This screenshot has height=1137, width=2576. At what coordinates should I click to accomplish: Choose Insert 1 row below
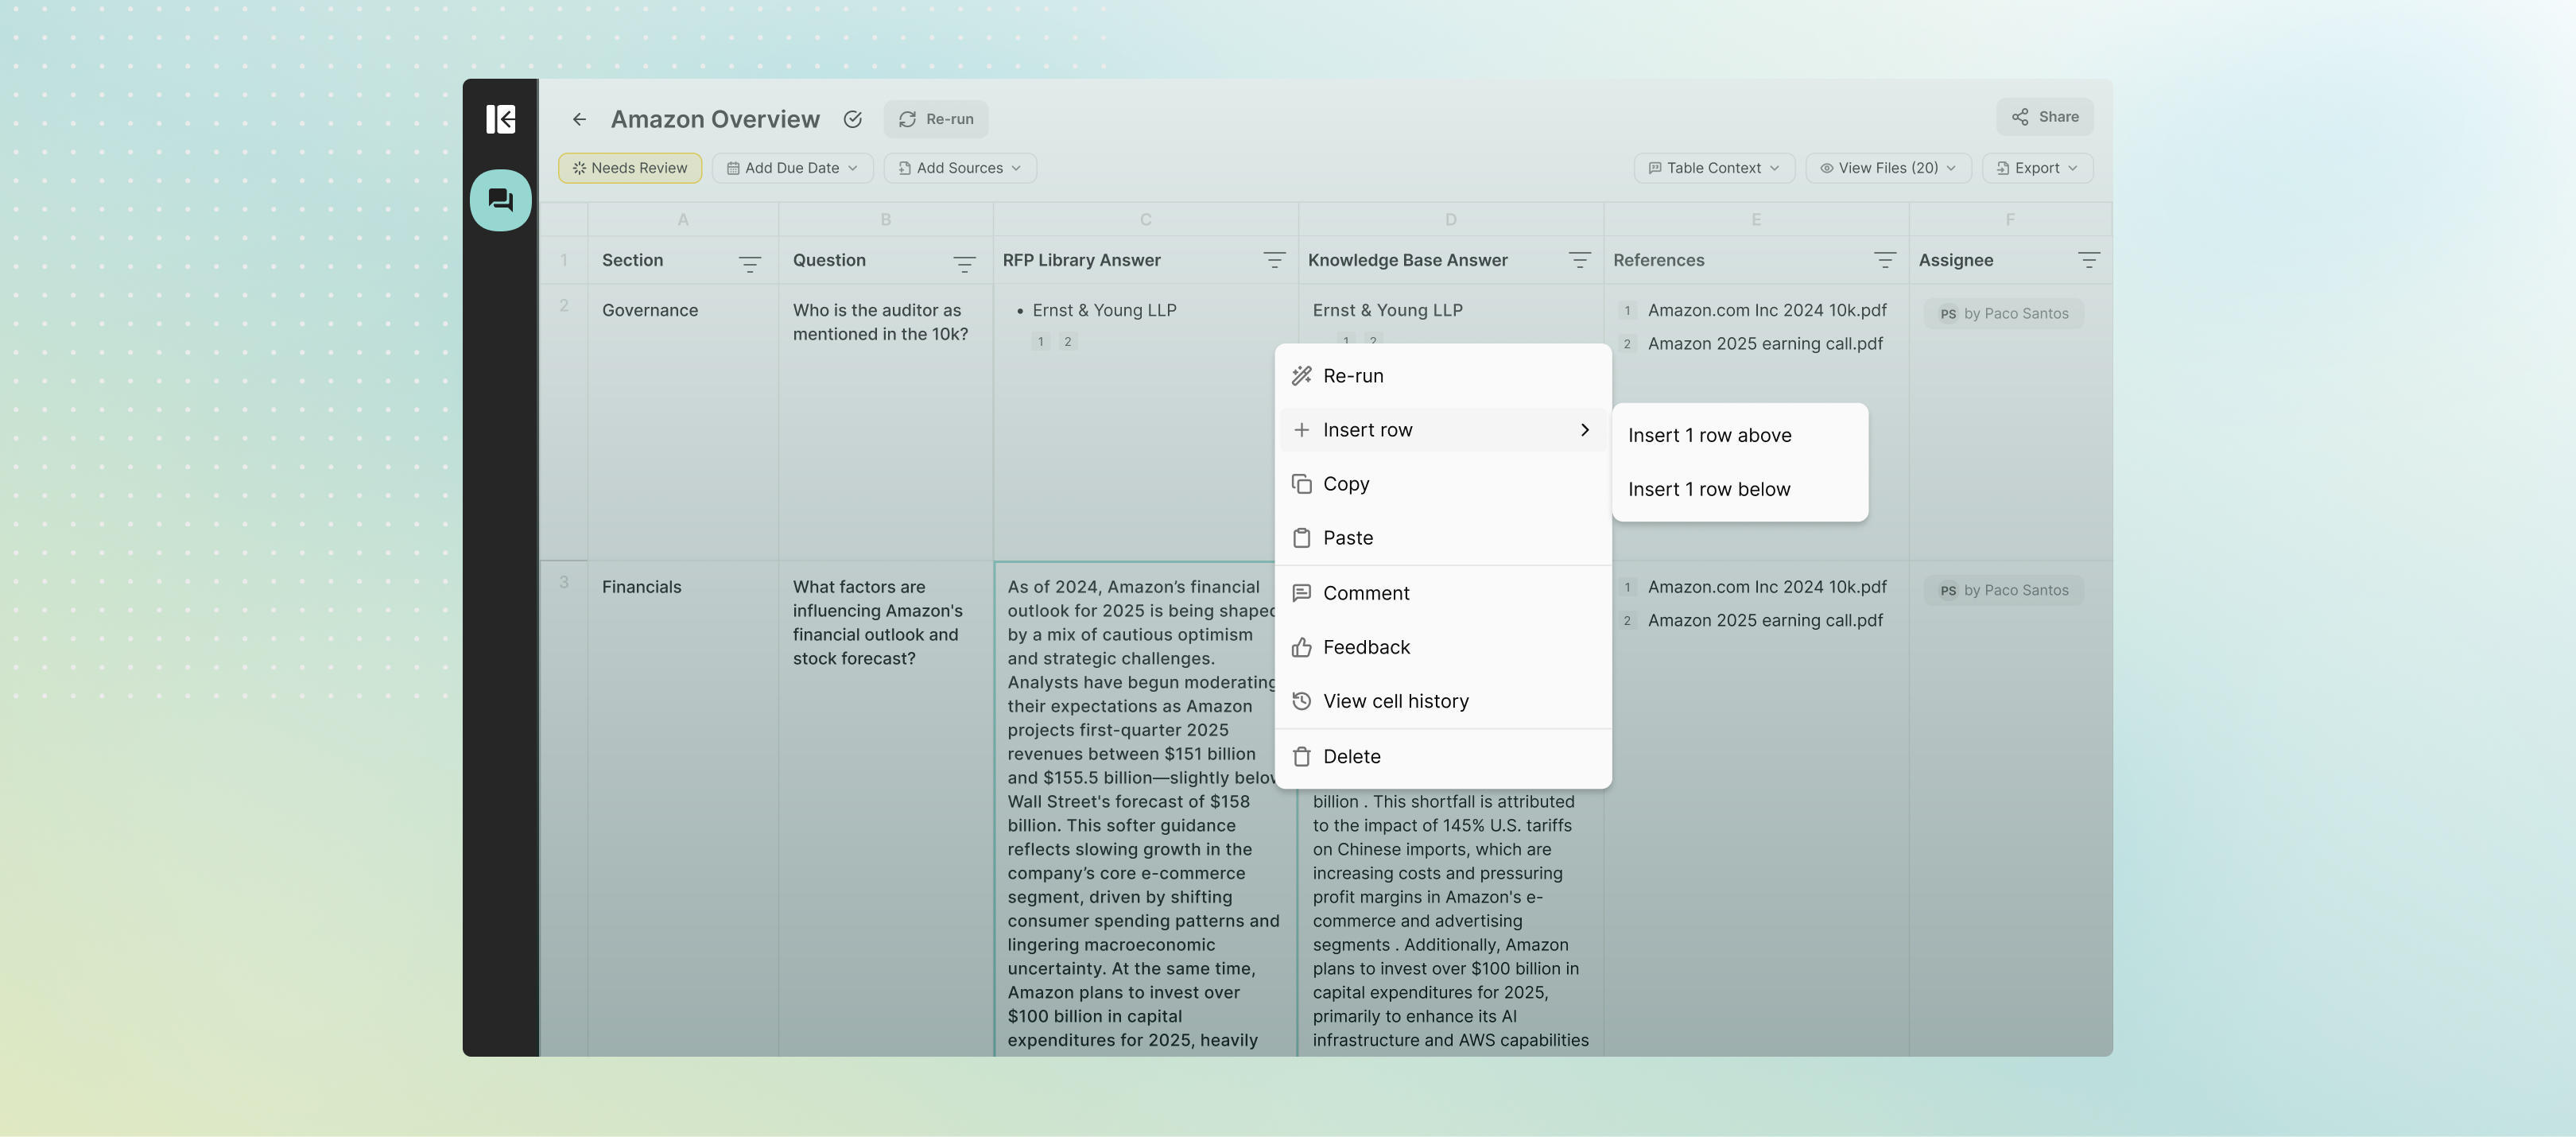point(1709,489)
